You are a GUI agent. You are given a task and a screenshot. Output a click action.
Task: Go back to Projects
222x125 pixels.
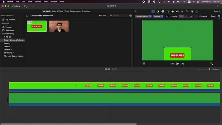[x=16, y=6]
